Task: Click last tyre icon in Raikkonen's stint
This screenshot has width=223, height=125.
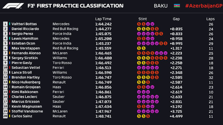Action: pos(148,92)
